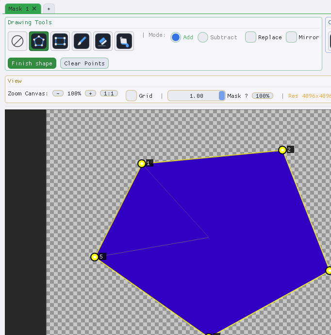Add a new mask tab with plus

49,9
